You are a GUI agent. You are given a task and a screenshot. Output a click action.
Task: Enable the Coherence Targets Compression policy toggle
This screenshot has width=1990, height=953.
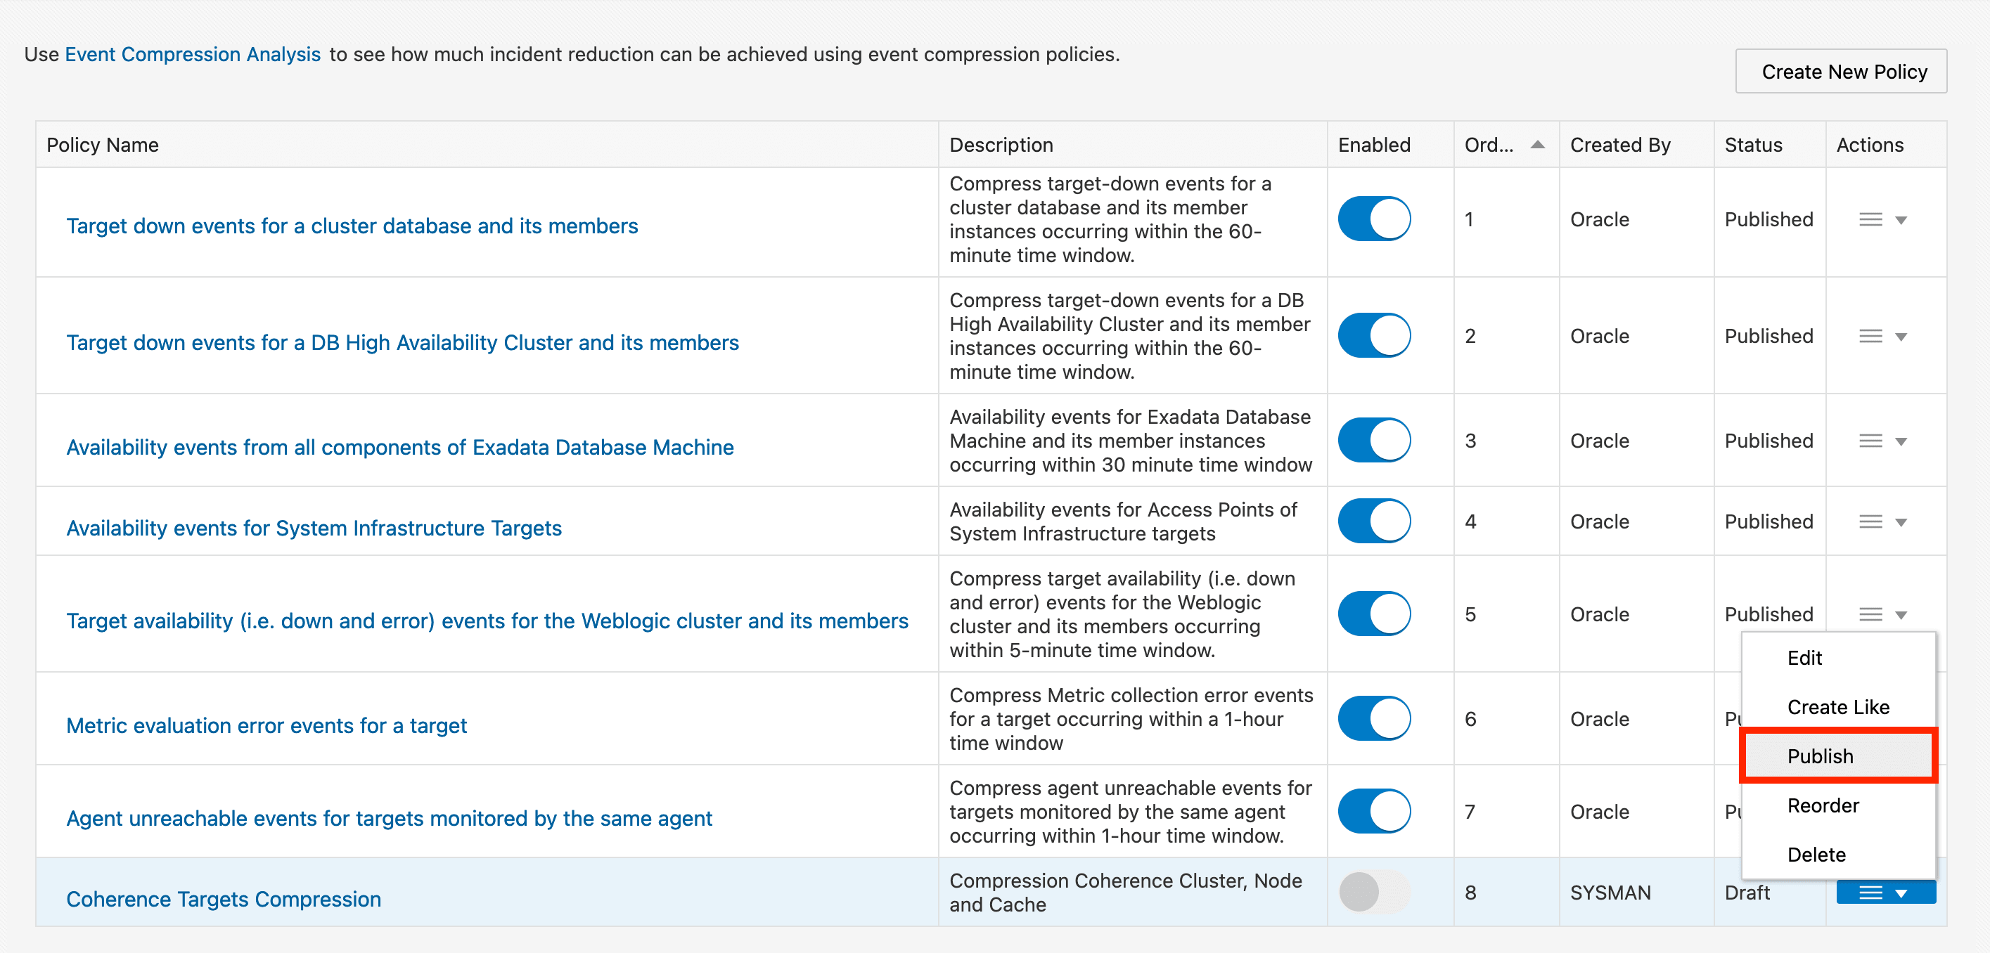[1373, 893]
